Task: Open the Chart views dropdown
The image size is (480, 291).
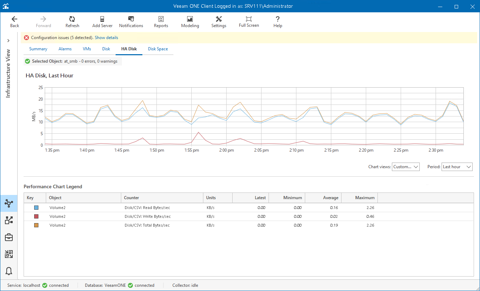Action: (x=406, y=167)
